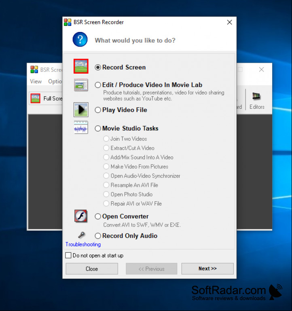Select Resample An AVI File option

coord(106,185)
